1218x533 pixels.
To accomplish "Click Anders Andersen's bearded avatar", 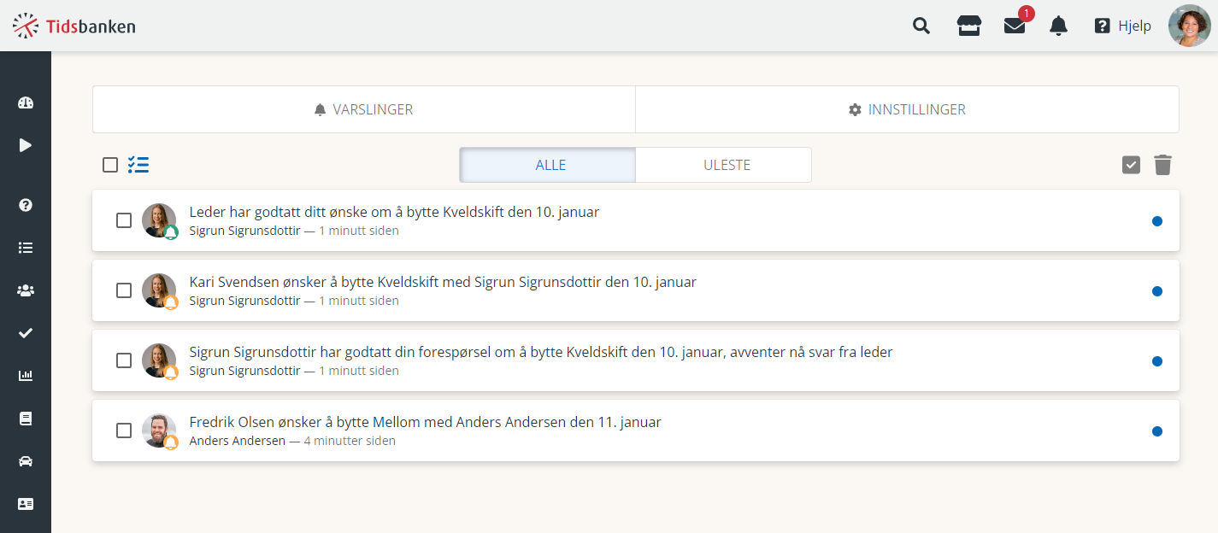I will 159,430.
